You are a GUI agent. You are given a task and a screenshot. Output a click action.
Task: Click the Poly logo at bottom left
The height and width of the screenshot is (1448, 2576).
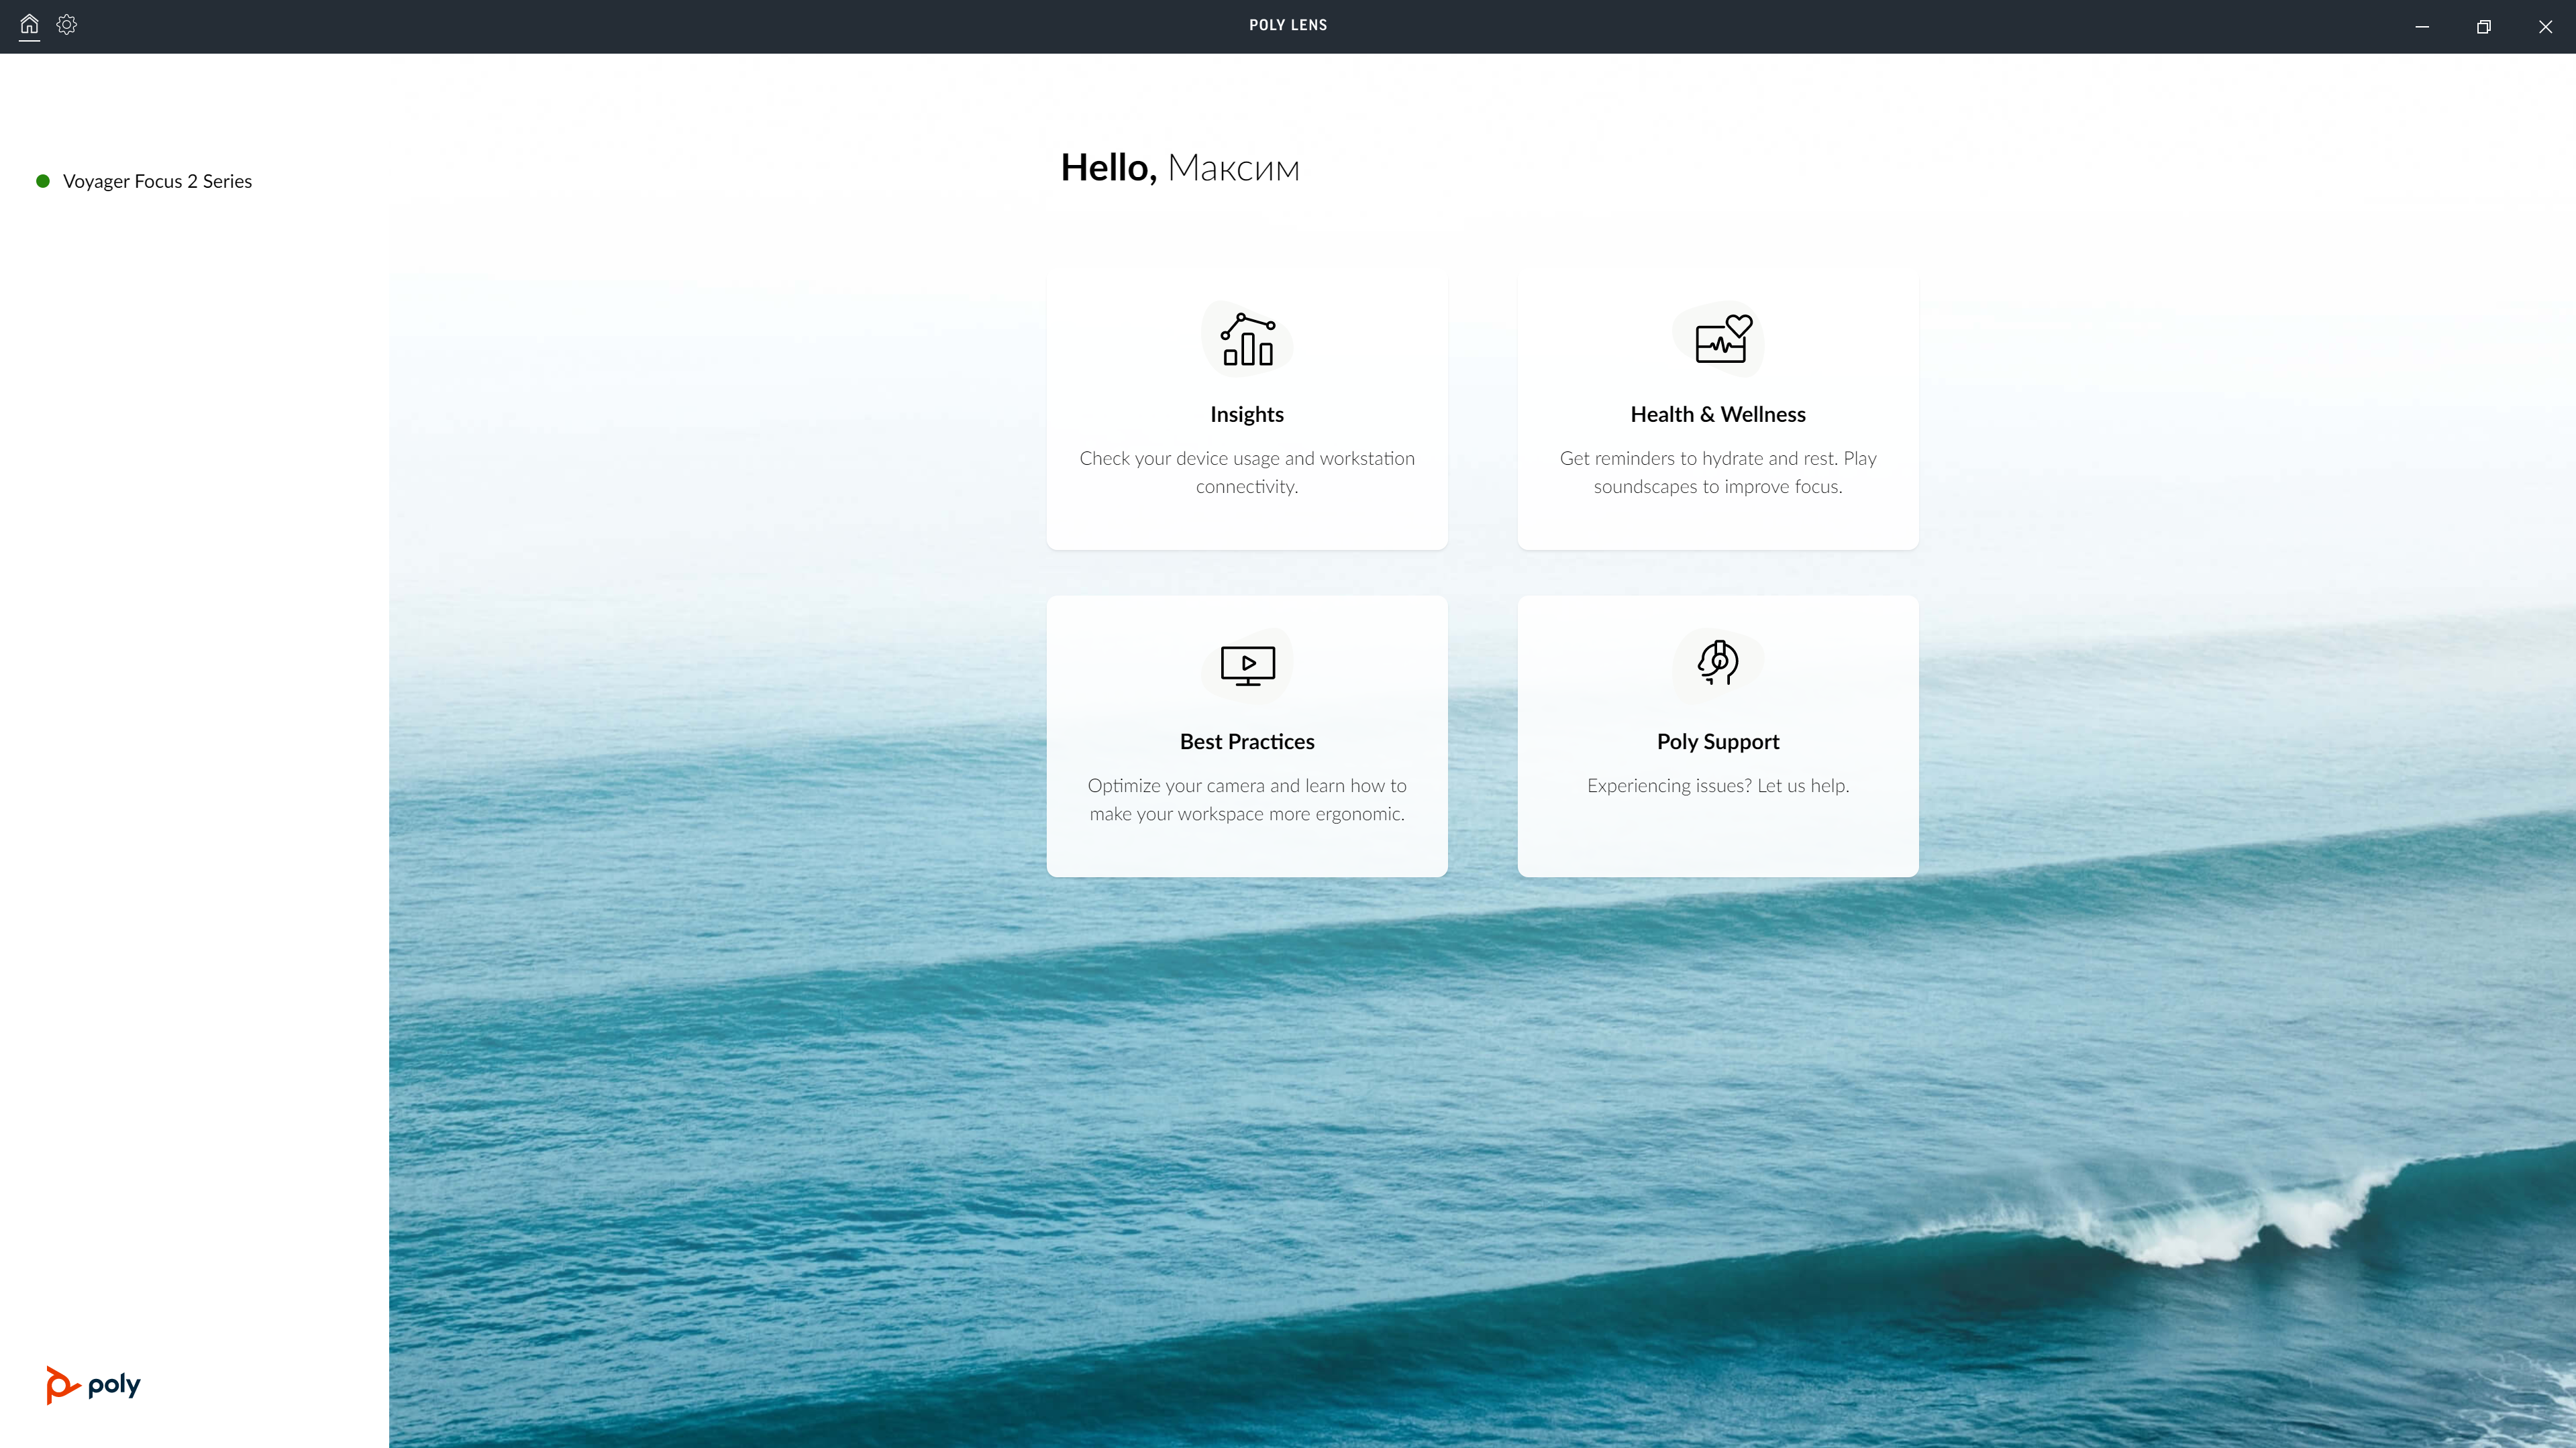click(93, 1385)
